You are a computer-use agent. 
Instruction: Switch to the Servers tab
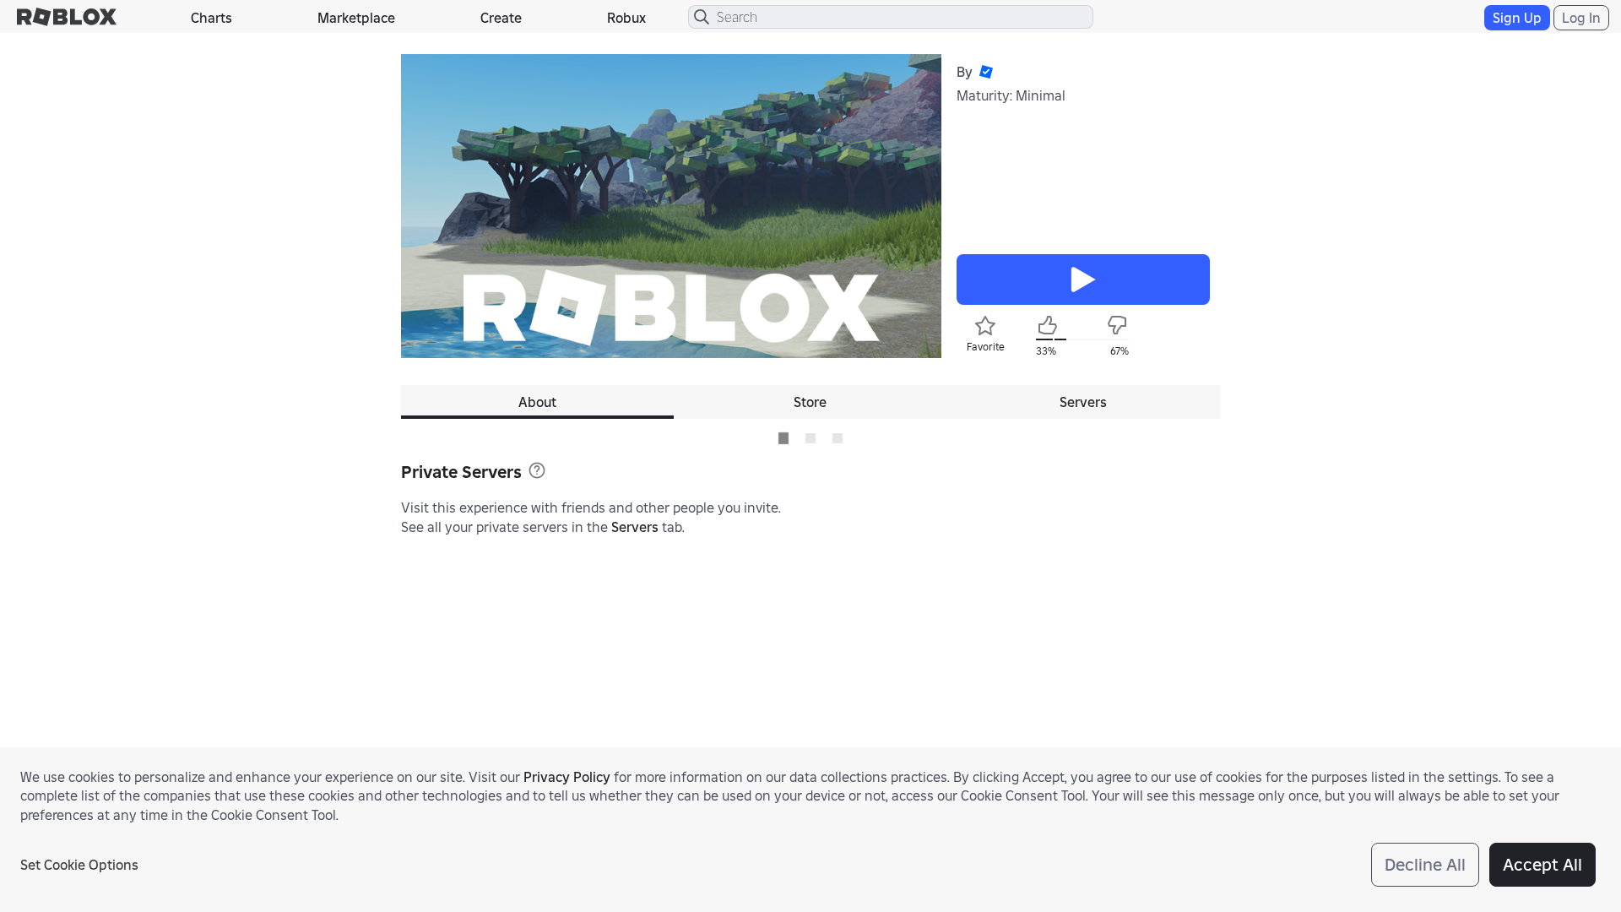click(x=1082, y=402)
